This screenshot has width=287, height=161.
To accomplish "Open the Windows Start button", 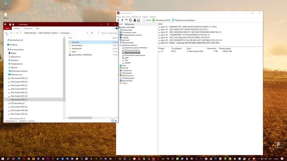I will (3, 159).
